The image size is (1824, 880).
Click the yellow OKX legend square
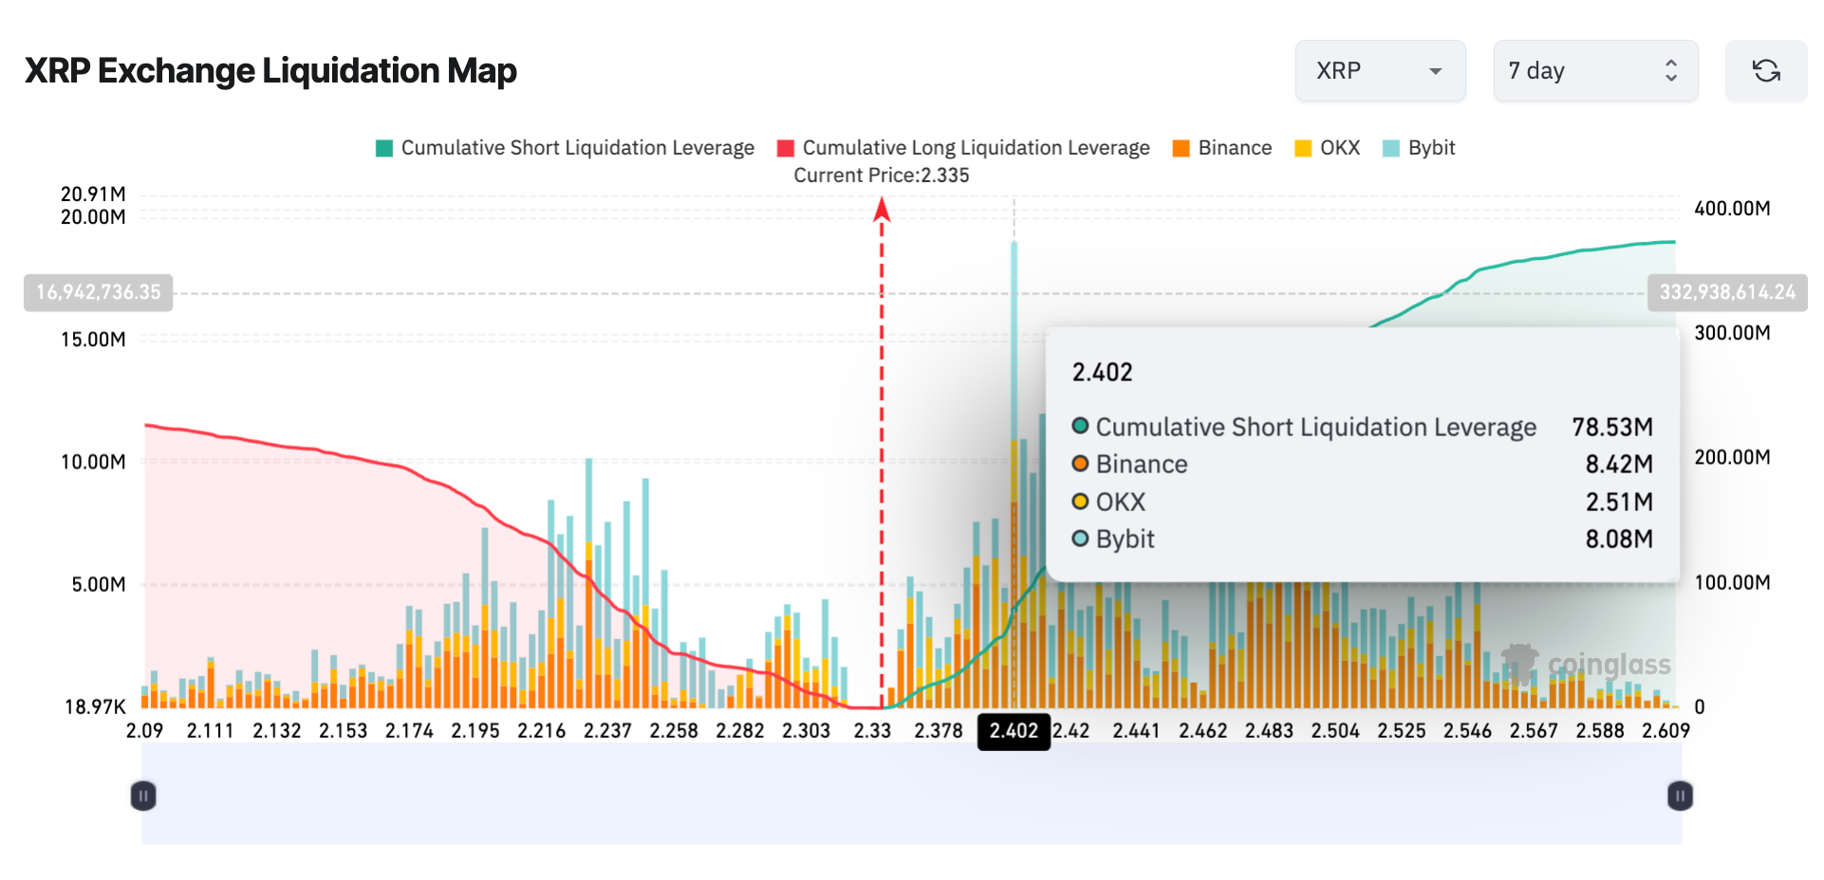(x=1303, y=148)
